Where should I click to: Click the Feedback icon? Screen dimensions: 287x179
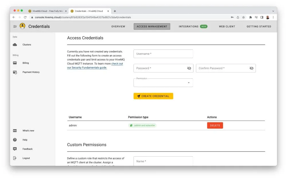(x=15, y=149)
